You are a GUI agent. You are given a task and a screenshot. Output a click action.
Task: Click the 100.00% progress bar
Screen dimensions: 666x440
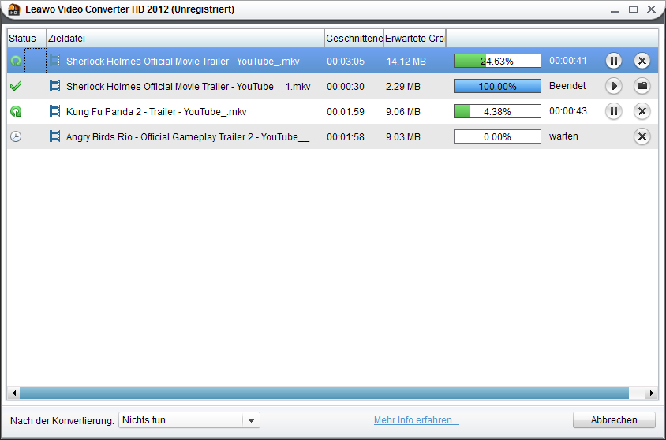pyautogui.click(x=497, y=86)
